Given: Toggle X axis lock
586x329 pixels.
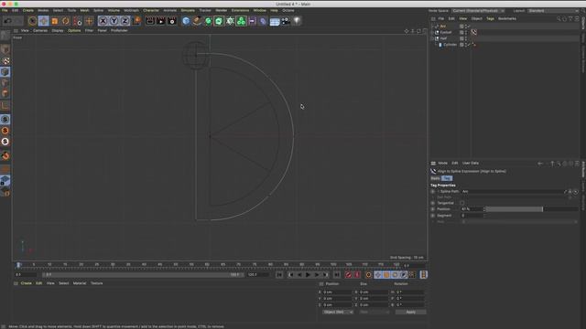Looking at the screenshot, I should (103, 21).
